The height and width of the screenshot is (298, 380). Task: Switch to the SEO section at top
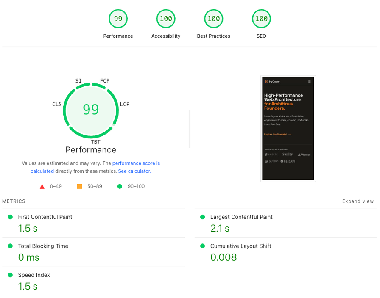coord(261,36)
